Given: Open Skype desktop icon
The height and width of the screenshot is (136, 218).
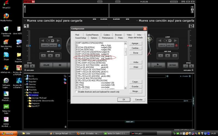Looking at the screenshot, I should 6,56.
